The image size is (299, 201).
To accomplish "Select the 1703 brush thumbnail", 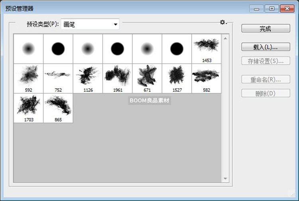I will 28,108.
